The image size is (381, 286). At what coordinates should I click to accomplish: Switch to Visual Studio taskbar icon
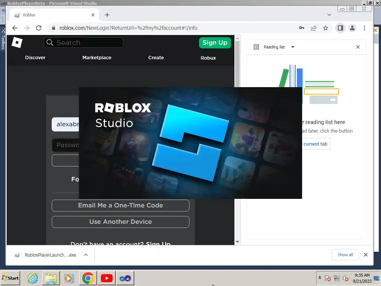coord(125,278)
